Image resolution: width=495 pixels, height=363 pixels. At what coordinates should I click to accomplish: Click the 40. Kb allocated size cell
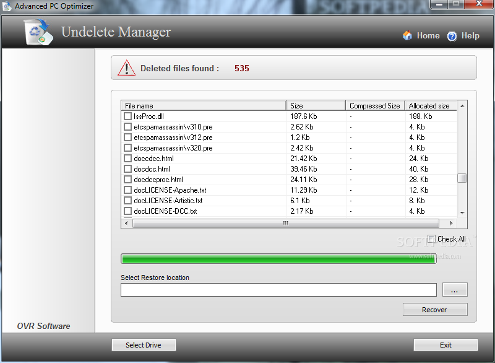coord(419,169)
